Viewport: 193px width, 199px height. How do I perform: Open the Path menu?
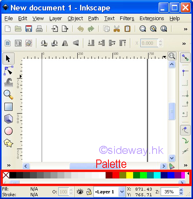pos(93,19)
